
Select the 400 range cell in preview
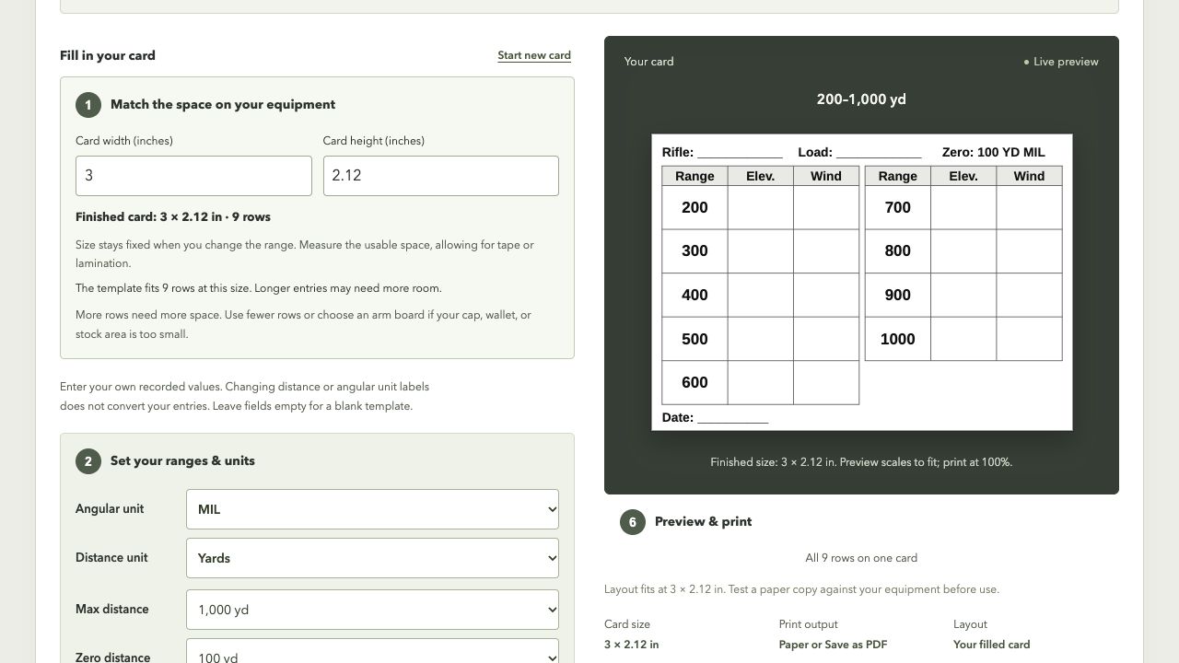[695, 295]
